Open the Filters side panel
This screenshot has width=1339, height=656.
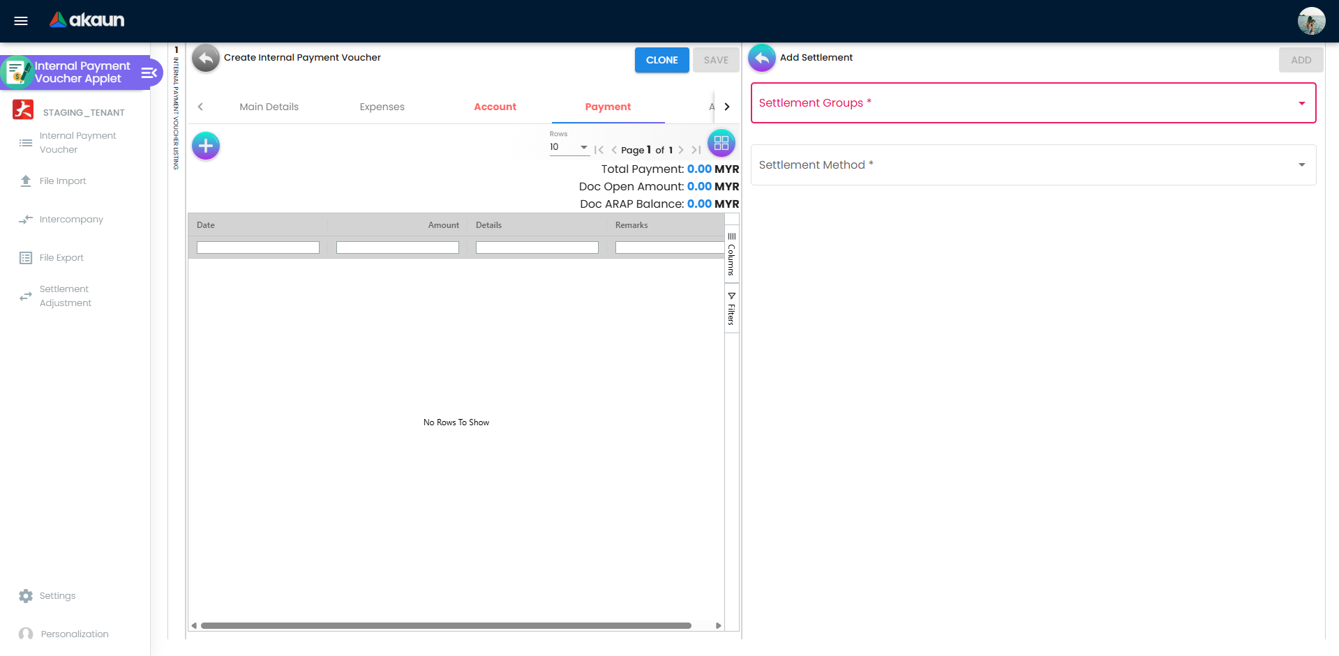point(731,309)
